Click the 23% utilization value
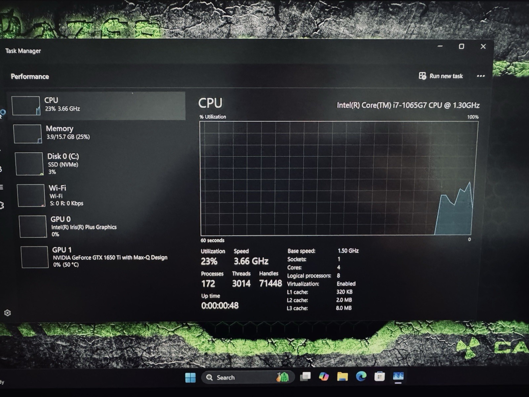The image size is (529, 397). pos(209,261)
